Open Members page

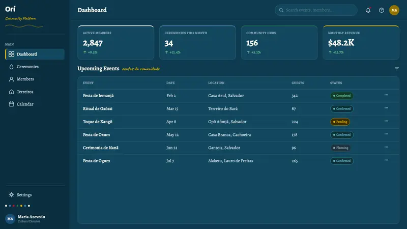click(35, 79)
